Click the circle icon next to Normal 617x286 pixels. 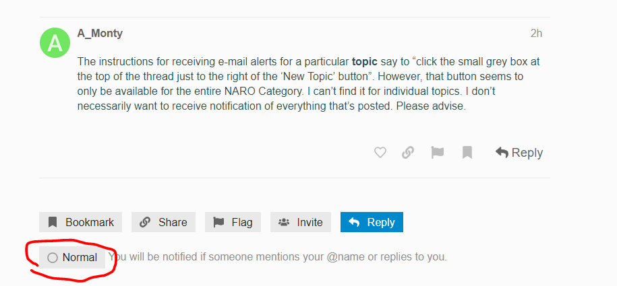(x=53, y=258)
